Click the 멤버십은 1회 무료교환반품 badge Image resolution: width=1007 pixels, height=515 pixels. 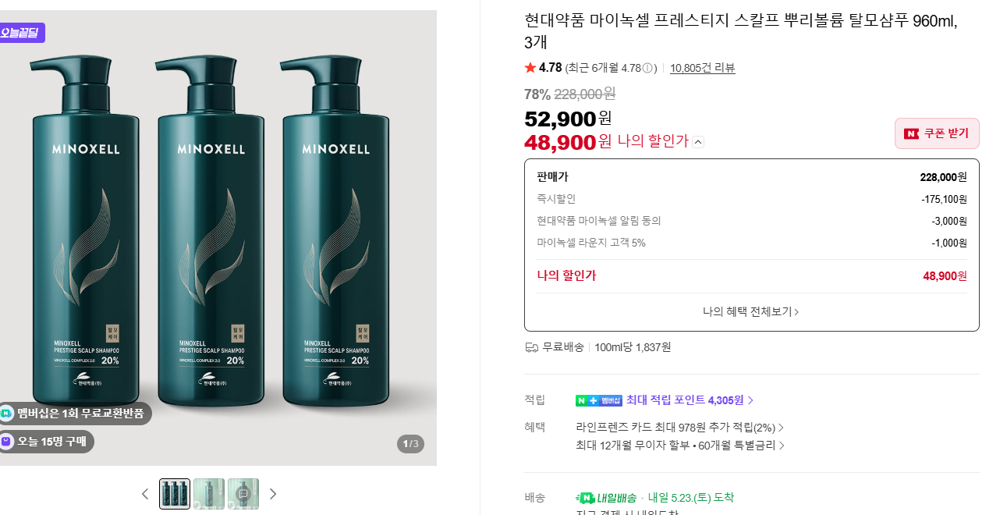[75, 414]
